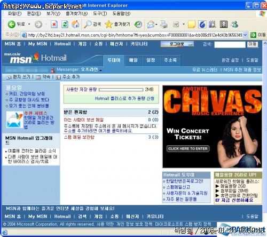Click My MSN link in top navigation
This screenshot has width=267, height=237.
click(38, 44)
